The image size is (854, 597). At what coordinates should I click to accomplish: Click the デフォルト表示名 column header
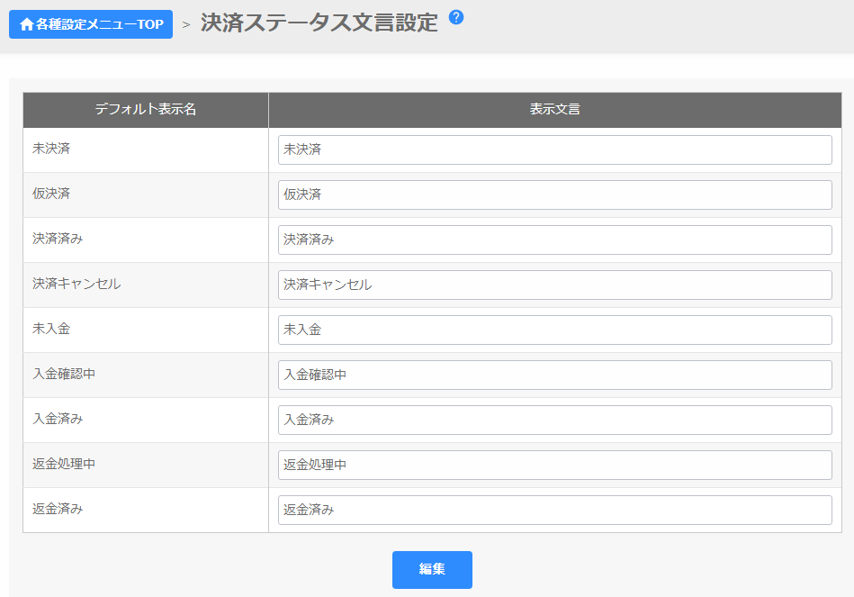pyautogui.click(x=146, y=110)
